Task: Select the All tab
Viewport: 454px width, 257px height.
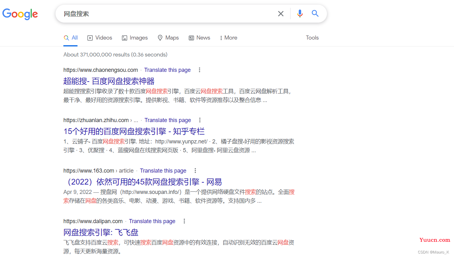Action: click(x=71, y=38)
